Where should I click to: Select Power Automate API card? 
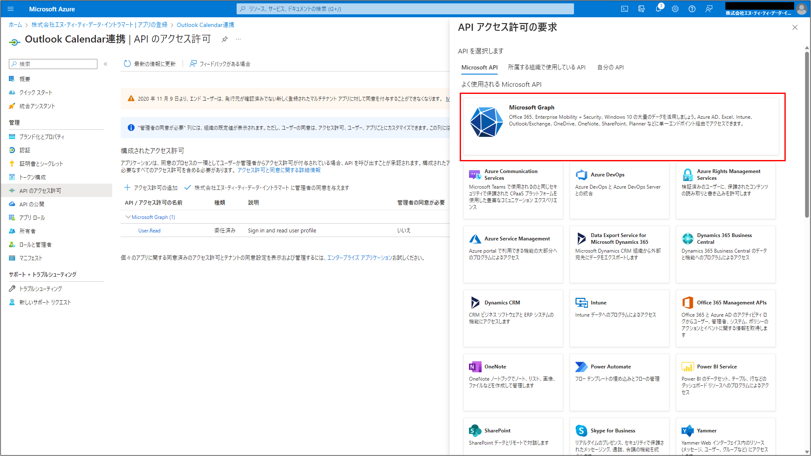click(620, 382)
